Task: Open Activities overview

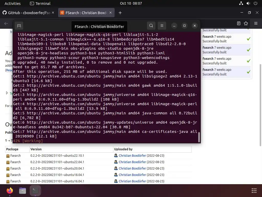Action: point(13,3)
